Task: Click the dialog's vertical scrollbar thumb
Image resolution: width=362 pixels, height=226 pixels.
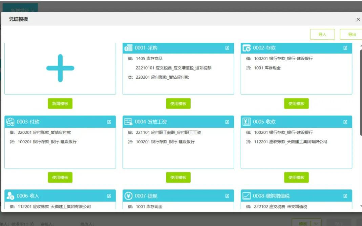Action: tap(361, 93)
